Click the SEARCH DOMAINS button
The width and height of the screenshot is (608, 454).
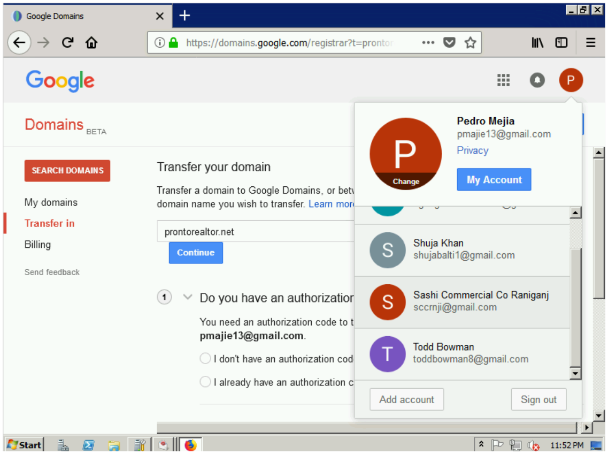click(x=67, y=170)
